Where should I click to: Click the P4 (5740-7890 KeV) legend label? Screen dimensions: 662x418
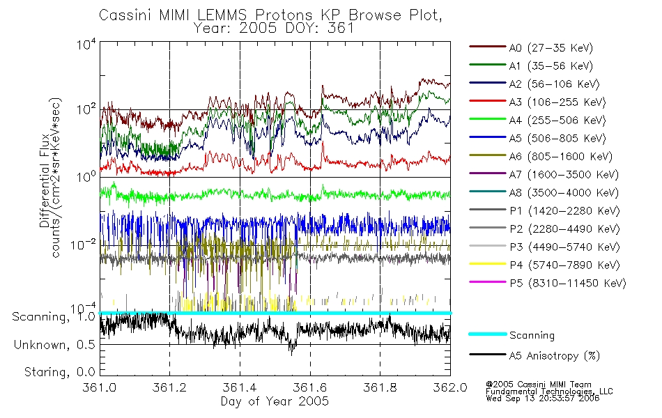pos(564,265)
